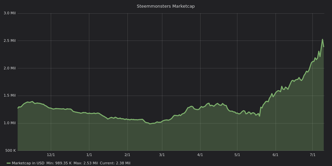Screen dimensions: 332x166
Task: Click the 6/1 x-axis date label
Action: (276, 155)
